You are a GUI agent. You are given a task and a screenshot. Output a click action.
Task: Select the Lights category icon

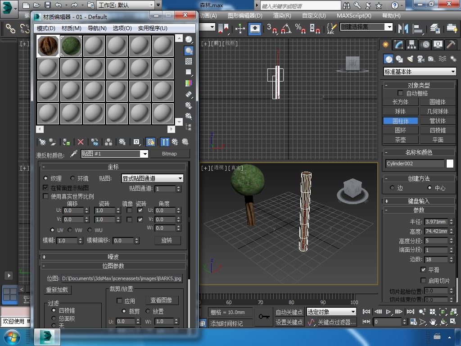click(x=410, y=59)
